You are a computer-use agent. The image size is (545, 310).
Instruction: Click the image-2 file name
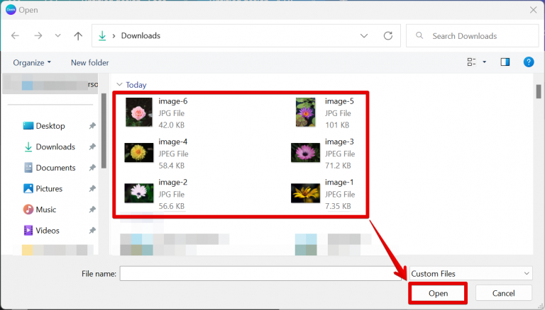[x=172, y=182]
